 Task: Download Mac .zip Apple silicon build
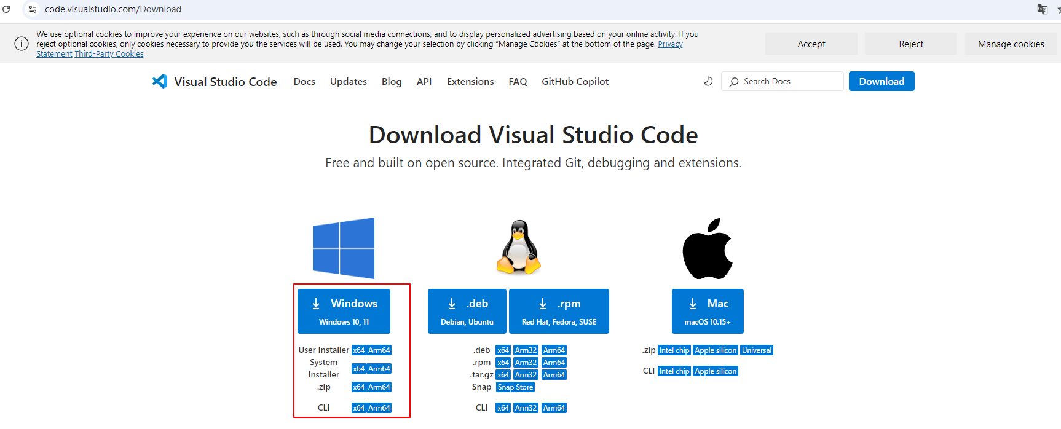(716, 350)
